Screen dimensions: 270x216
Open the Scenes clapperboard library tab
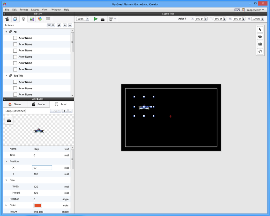click(x=7, y=19)
